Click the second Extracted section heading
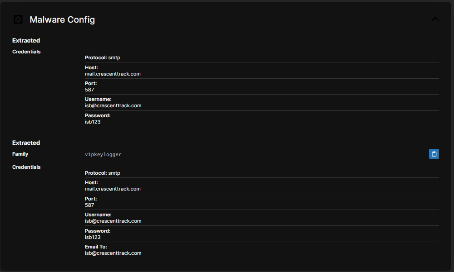The width and height of the screenshot is (454, 272). pos(26,143)
